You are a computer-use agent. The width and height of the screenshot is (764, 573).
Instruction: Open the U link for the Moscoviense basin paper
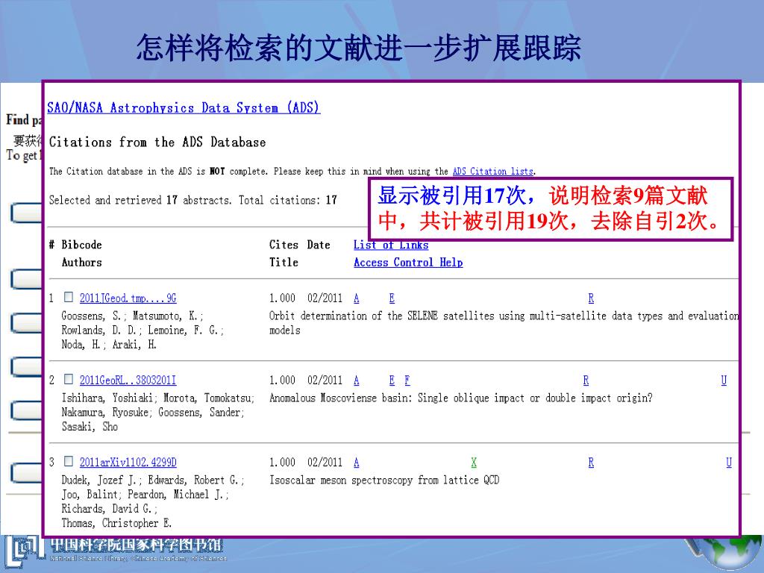(724, 380)
